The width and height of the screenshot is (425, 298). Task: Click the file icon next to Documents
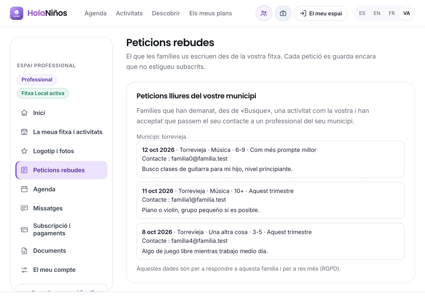coord(24,251)
